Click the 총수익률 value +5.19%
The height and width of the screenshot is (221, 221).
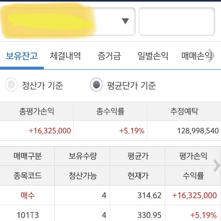coord(131,131)
